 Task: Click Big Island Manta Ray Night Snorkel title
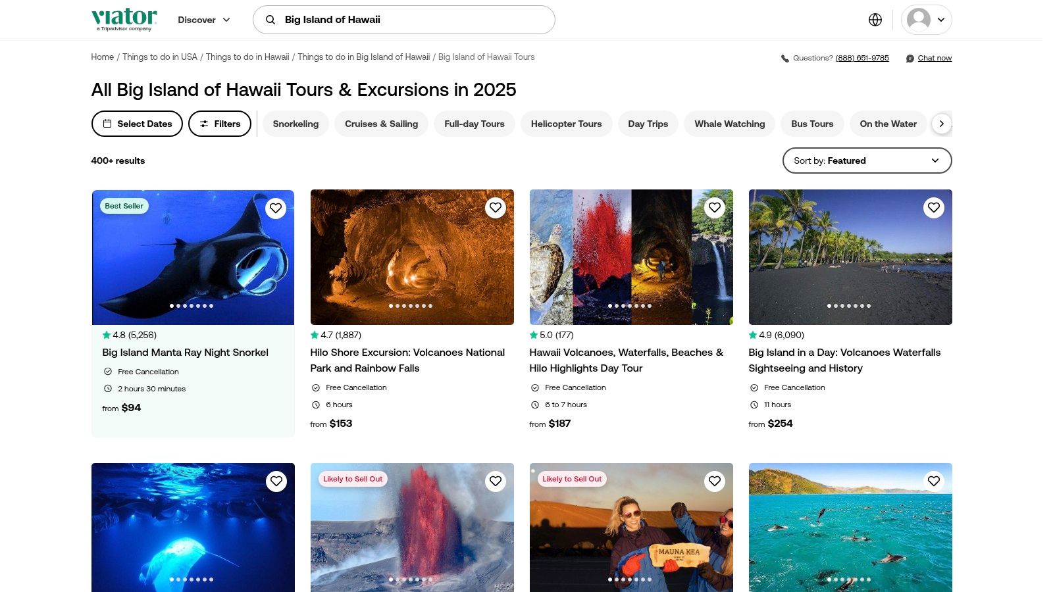pyautogui.click(x=185, y=353)
